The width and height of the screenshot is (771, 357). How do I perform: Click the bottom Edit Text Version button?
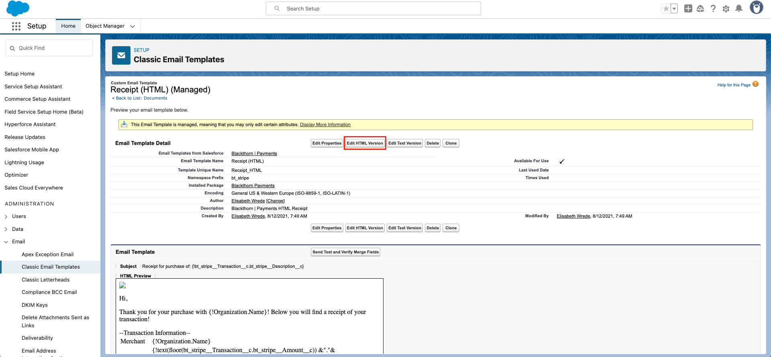[x=405, y=228]
